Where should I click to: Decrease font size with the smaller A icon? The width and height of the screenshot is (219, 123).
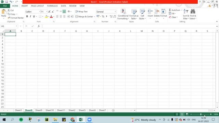coord(53,12)
